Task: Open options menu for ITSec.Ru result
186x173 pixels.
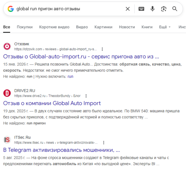Action: click(104, 143)
